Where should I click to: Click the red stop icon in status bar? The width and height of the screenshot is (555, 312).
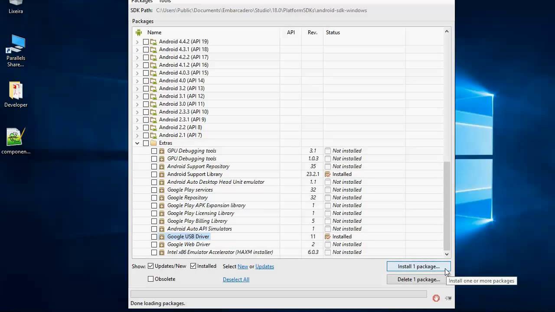(x=436, y=298)
